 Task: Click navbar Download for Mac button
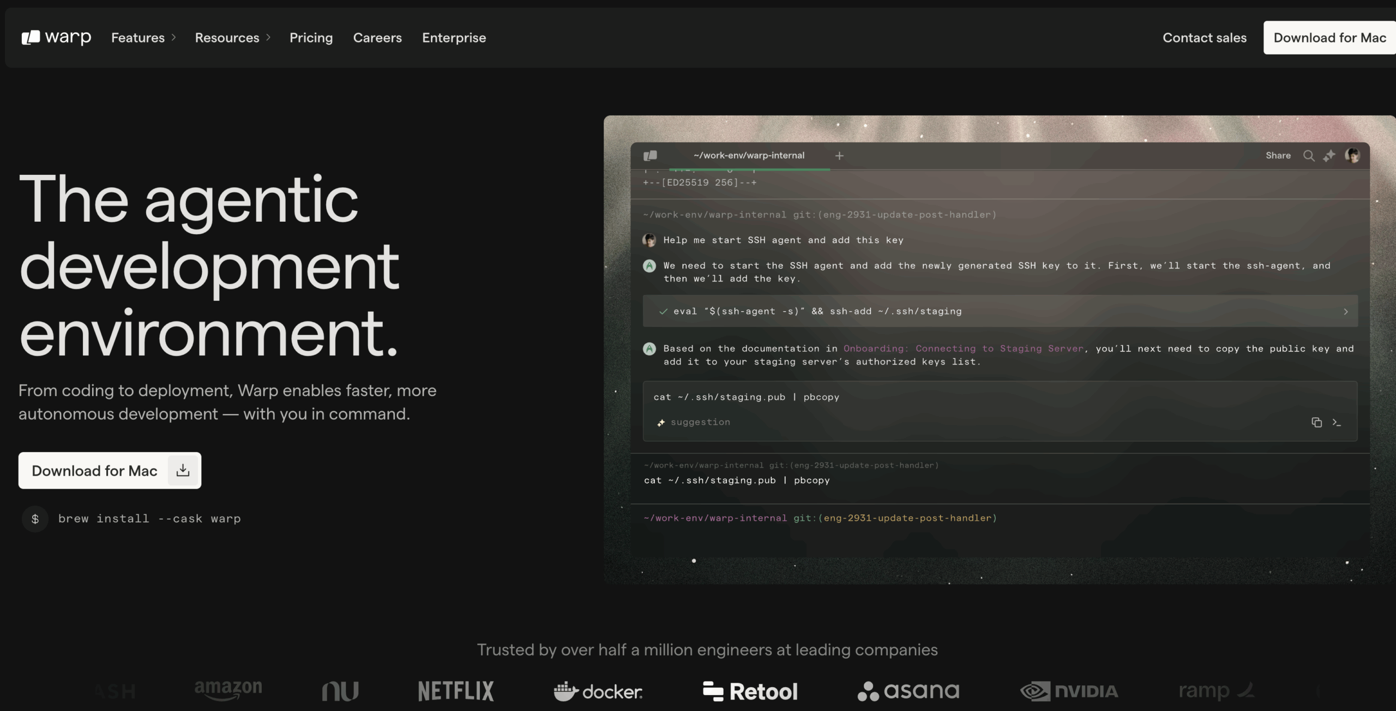[x=1329, y=38]
